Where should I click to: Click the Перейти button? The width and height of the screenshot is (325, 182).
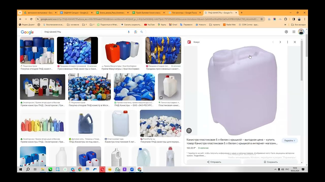[x=290, y=141]
